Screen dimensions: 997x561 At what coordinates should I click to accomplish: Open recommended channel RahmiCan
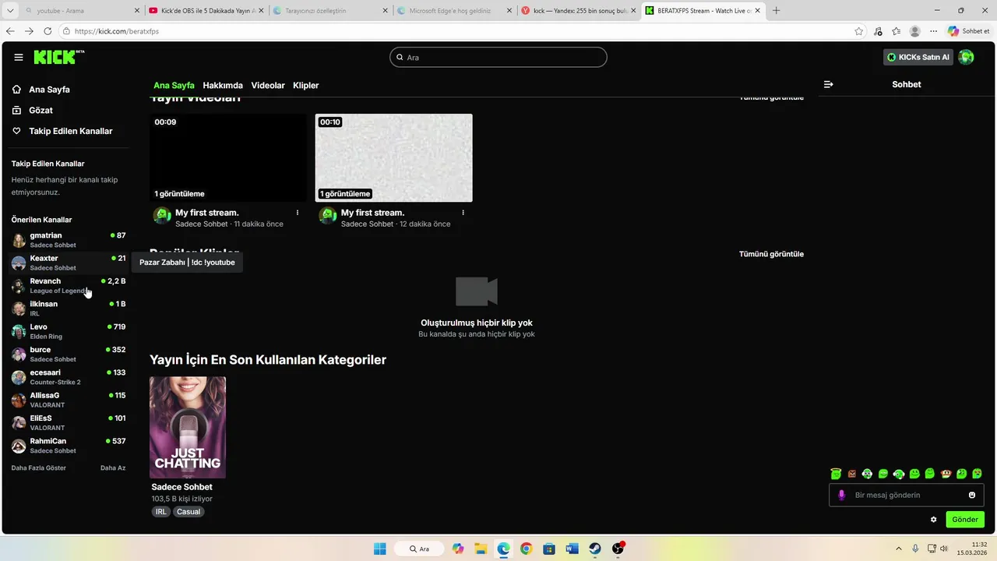pyautogui.click(x=69, y=446)
